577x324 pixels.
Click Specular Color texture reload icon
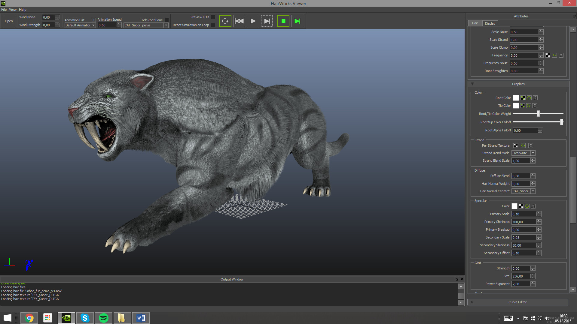coord(527,206)
